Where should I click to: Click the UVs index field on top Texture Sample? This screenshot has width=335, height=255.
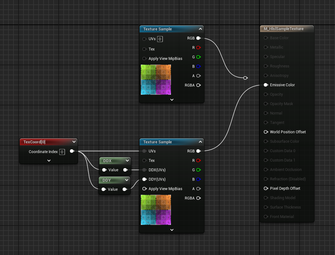point(160,39)
